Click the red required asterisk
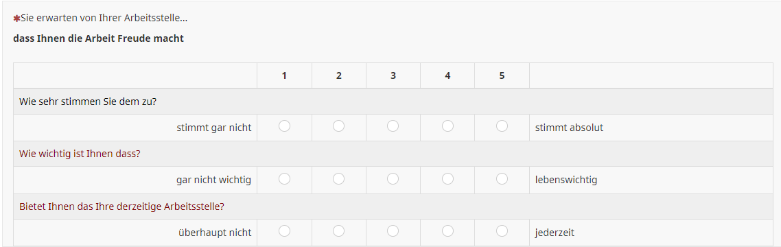Screen dimensions: 781x247 16,19
